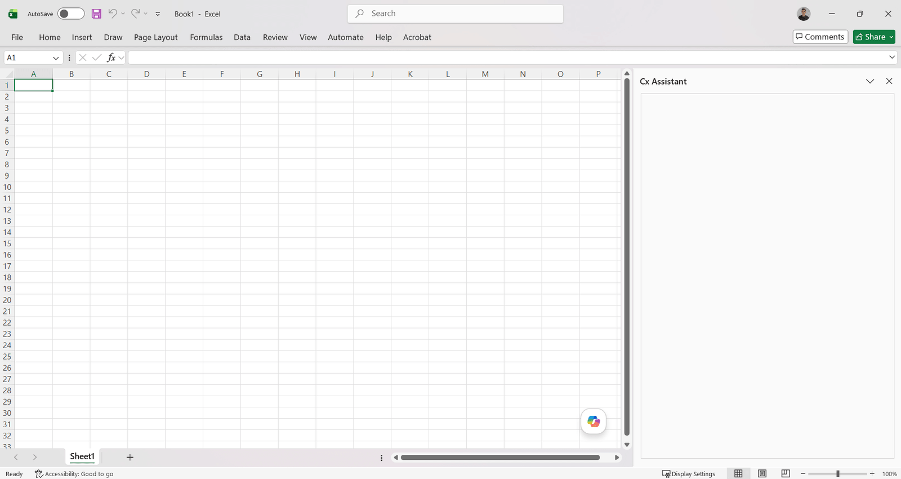Select column D header

click(146, 74)
